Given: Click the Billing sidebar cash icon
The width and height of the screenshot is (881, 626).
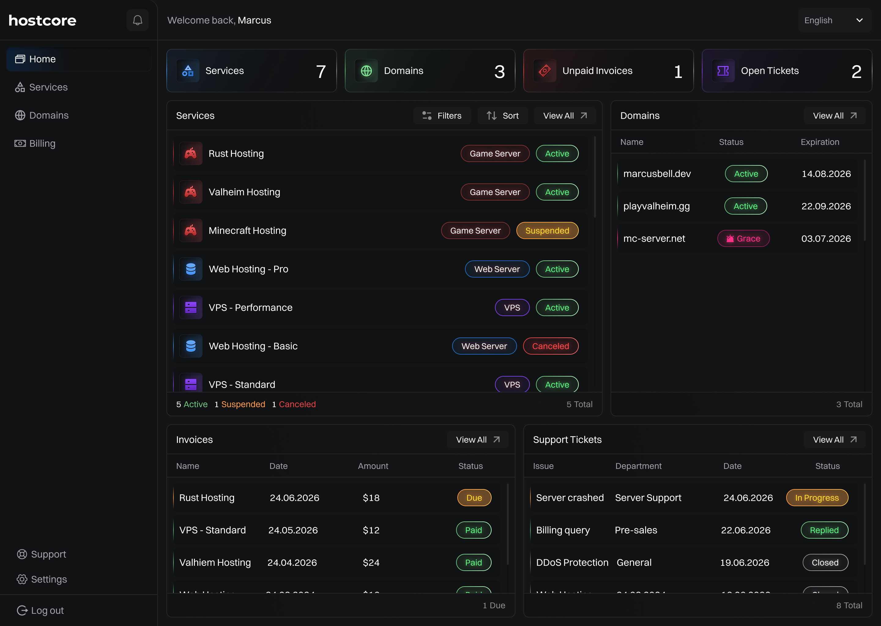Looking at the screenshot, I should pyautogui.click(x=20, y=143).
